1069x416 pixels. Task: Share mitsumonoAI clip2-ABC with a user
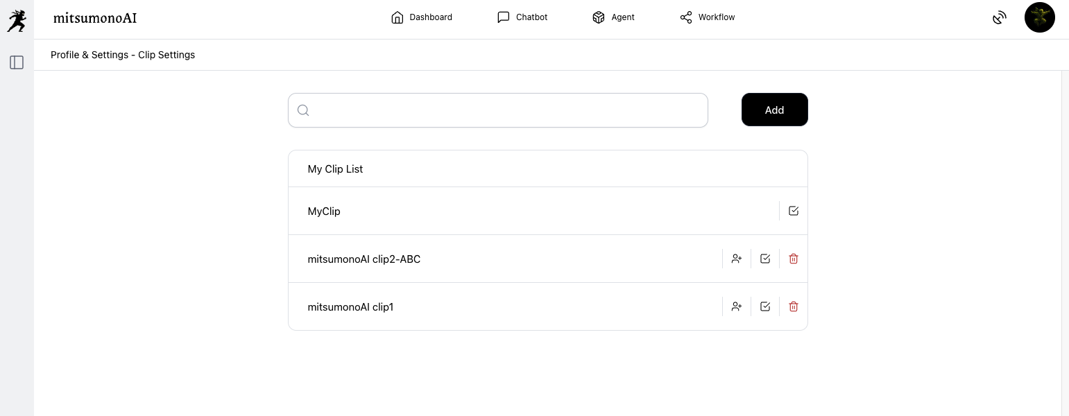point(737,259)
